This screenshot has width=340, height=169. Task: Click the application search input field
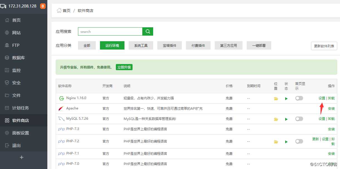pos(110,31)
